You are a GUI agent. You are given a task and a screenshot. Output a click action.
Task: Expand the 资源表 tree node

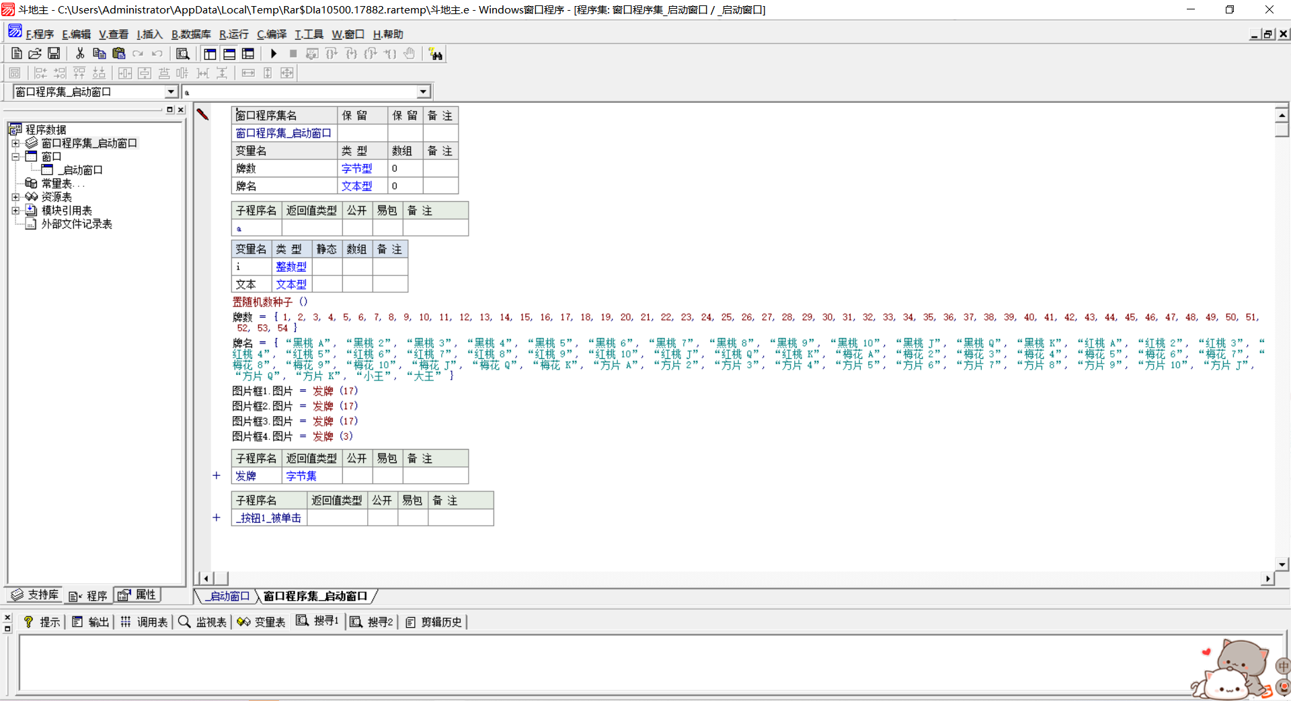coord(15,197)
